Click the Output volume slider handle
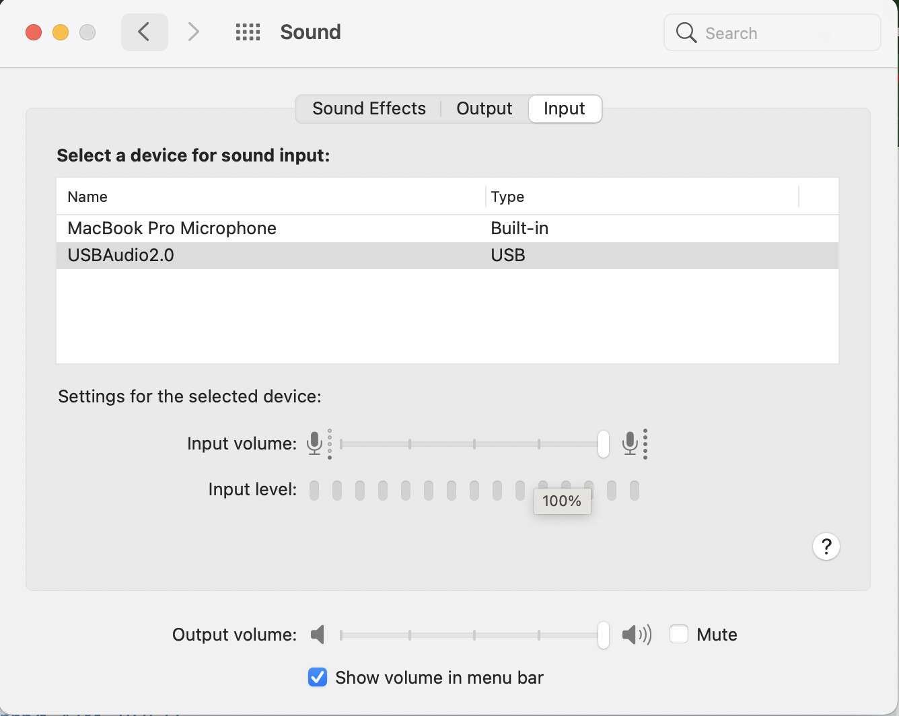The width and height of the screenshot is (899, 716). (x=602, y=634)
